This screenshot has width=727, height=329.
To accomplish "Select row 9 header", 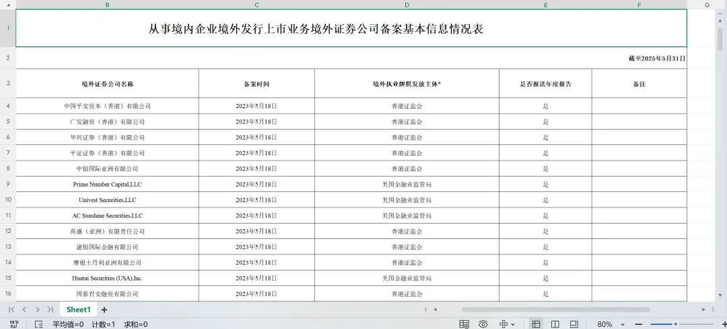I will (7, 184).
